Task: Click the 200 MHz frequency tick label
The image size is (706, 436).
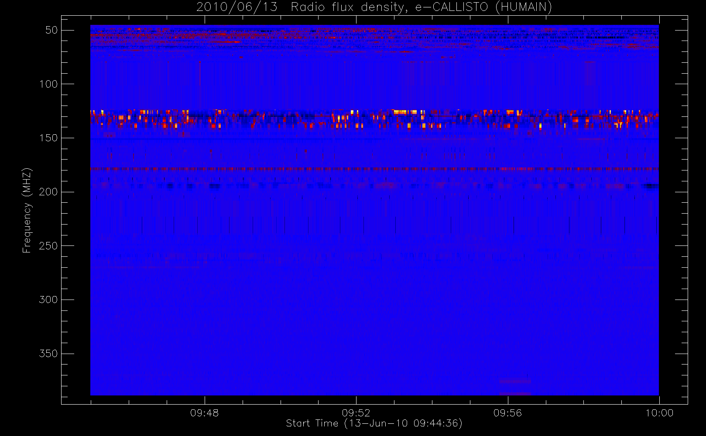Action: tap(48, 192)
